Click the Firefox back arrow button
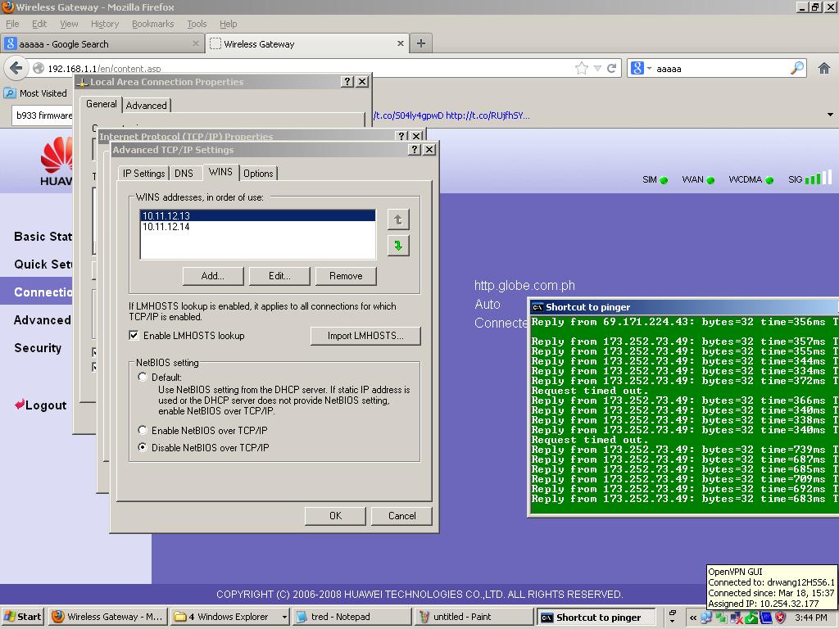The image size is (839, 629). pos(16,68)
